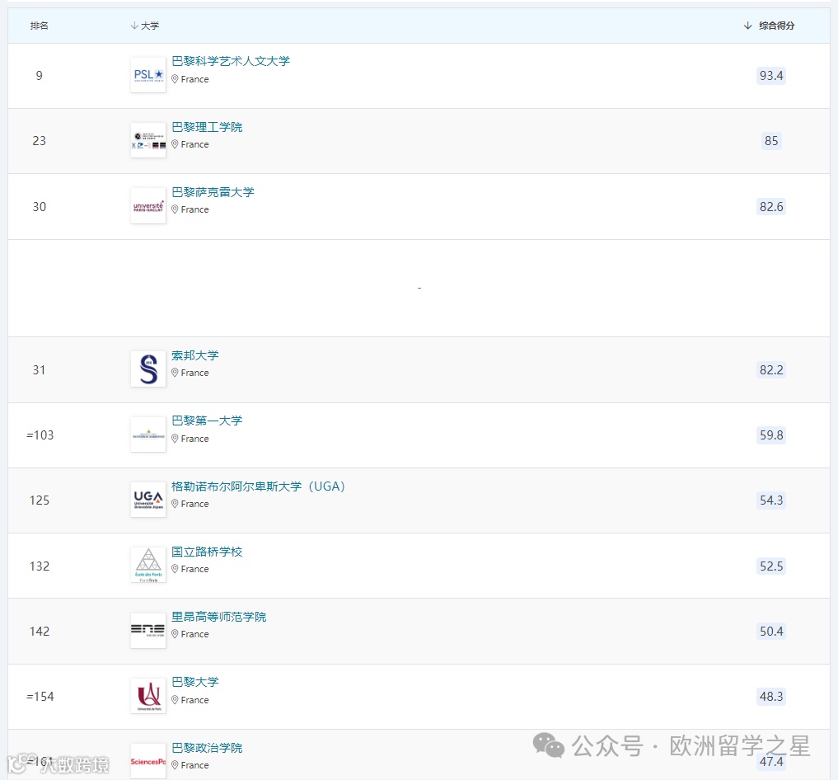The width and height of the screenshot is (838, 780).
Task: Open 巴黎科学艺术人文大学 link
Action: coord(231,62)
